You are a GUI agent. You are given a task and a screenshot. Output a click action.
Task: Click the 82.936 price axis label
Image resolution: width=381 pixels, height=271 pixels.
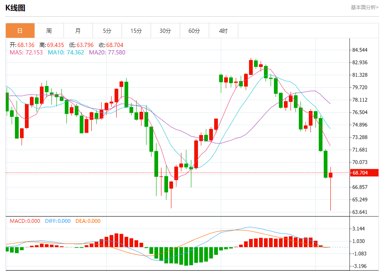point(360,62)
